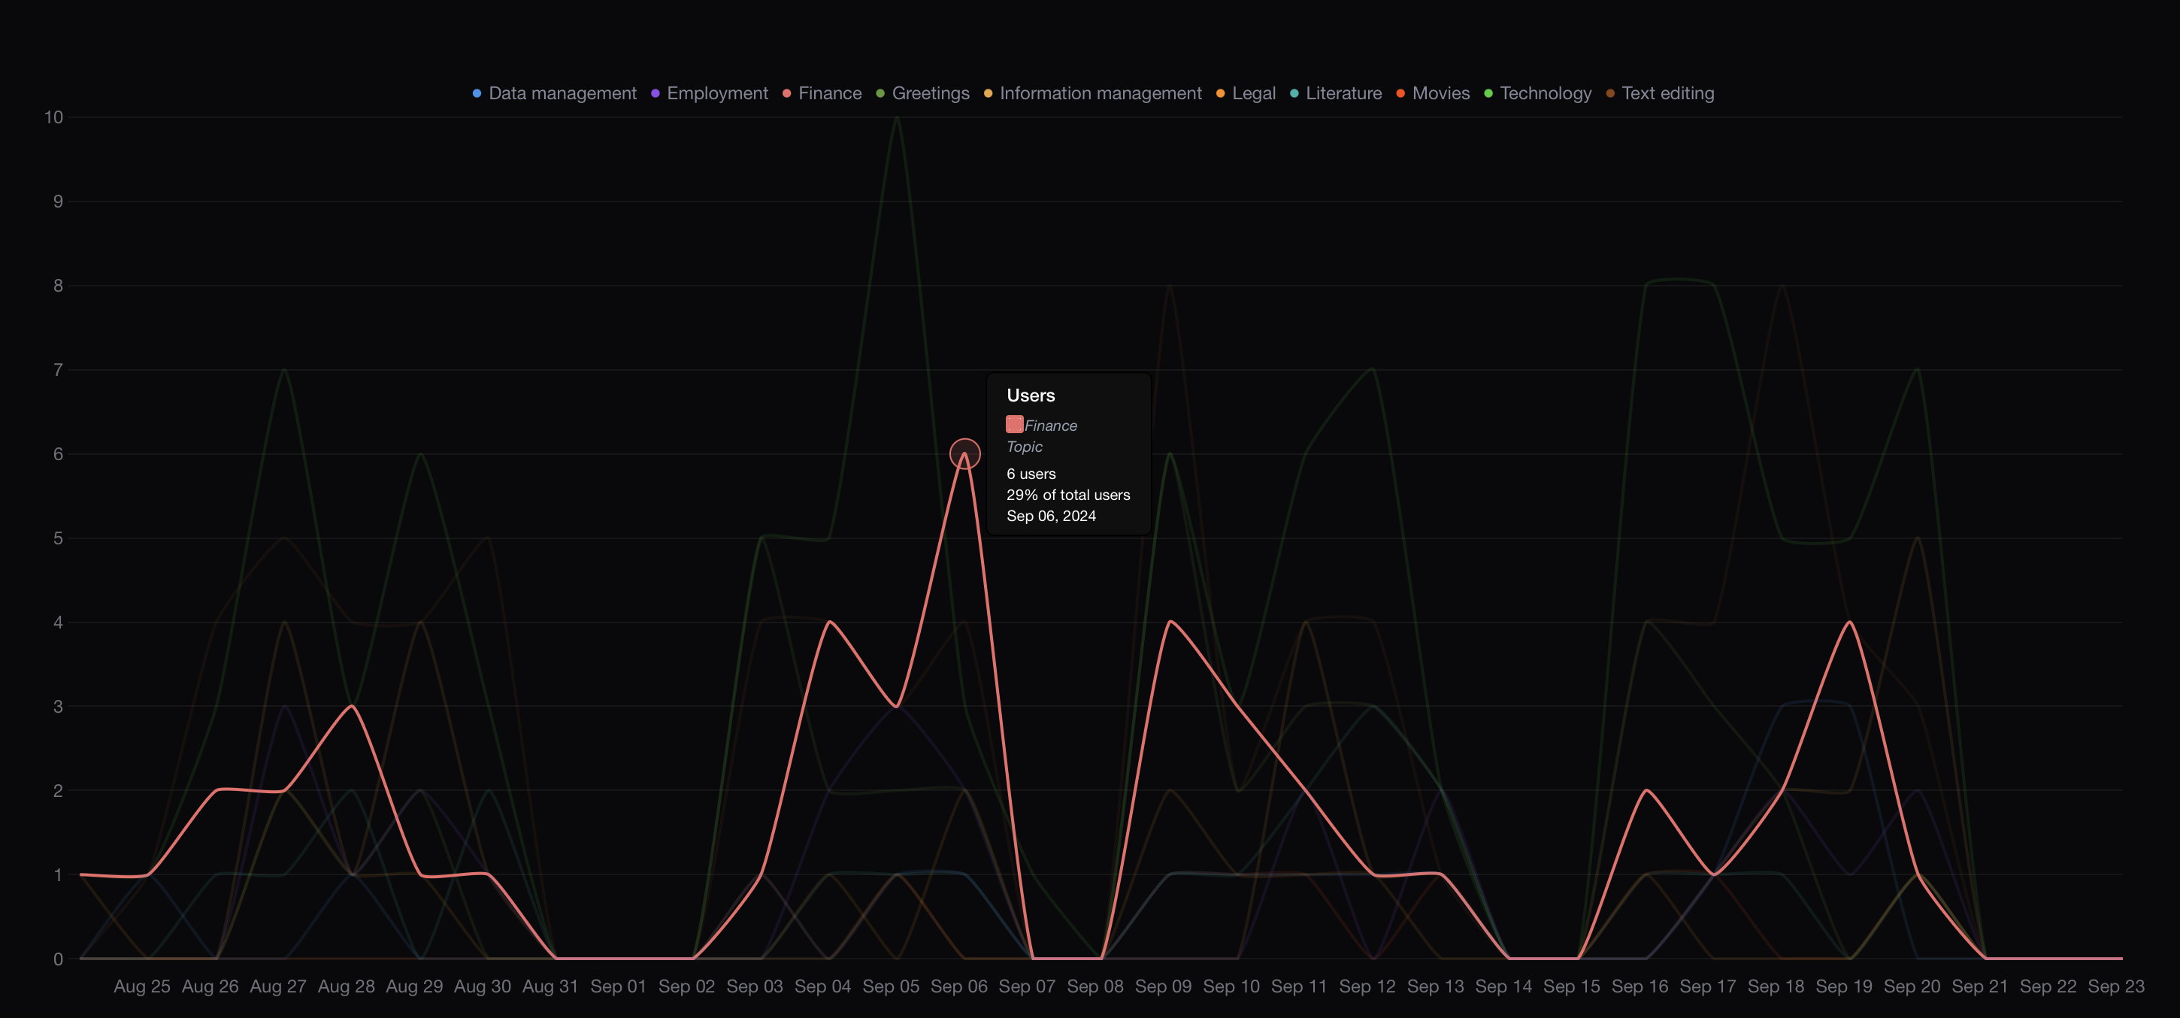
Task: Click the 10 y-axis value label
Action: pos(53,117)
